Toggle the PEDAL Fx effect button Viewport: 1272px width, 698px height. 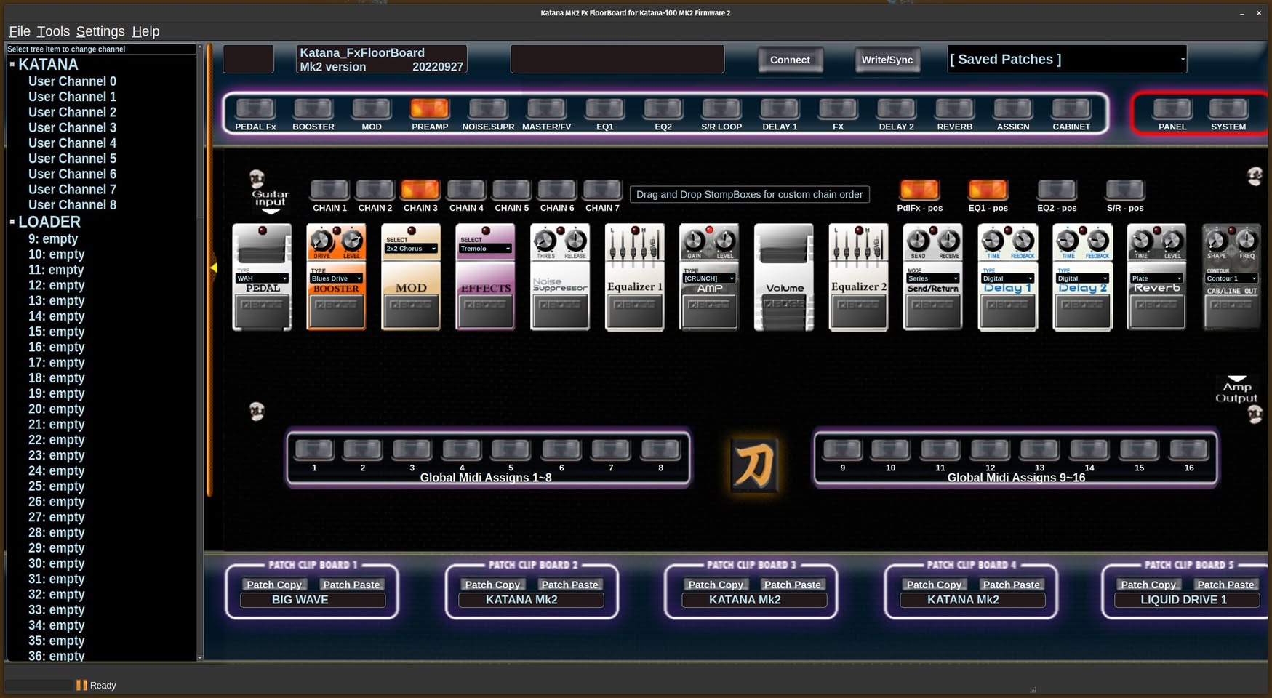click(255, 108)
